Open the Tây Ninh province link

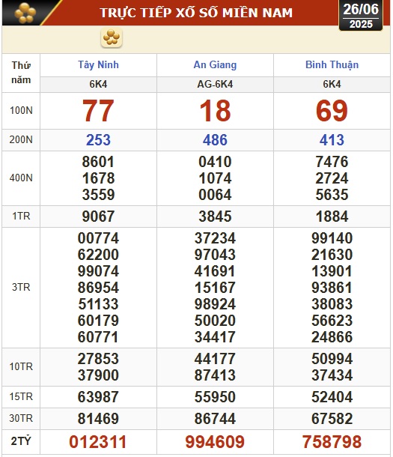coord(98,64)
